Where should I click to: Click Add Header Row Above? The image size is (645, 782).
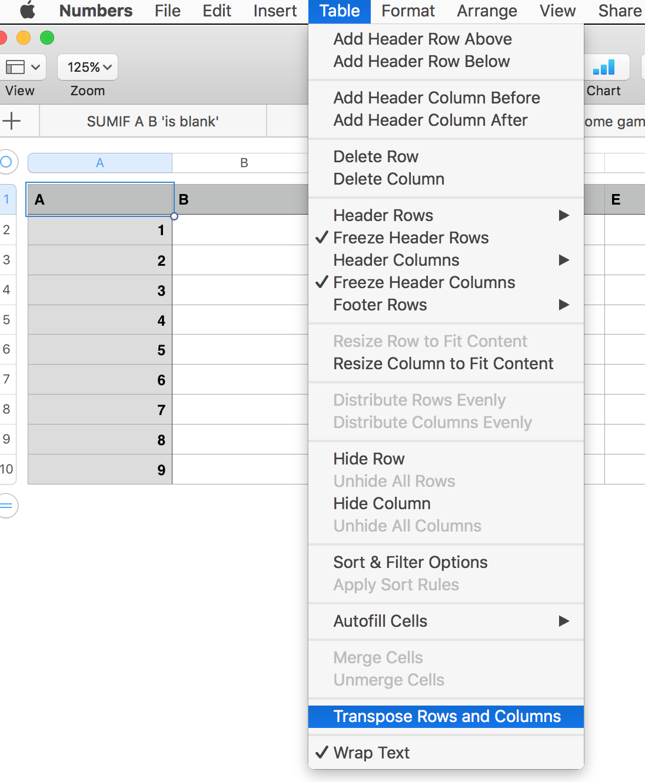[422, 39]
